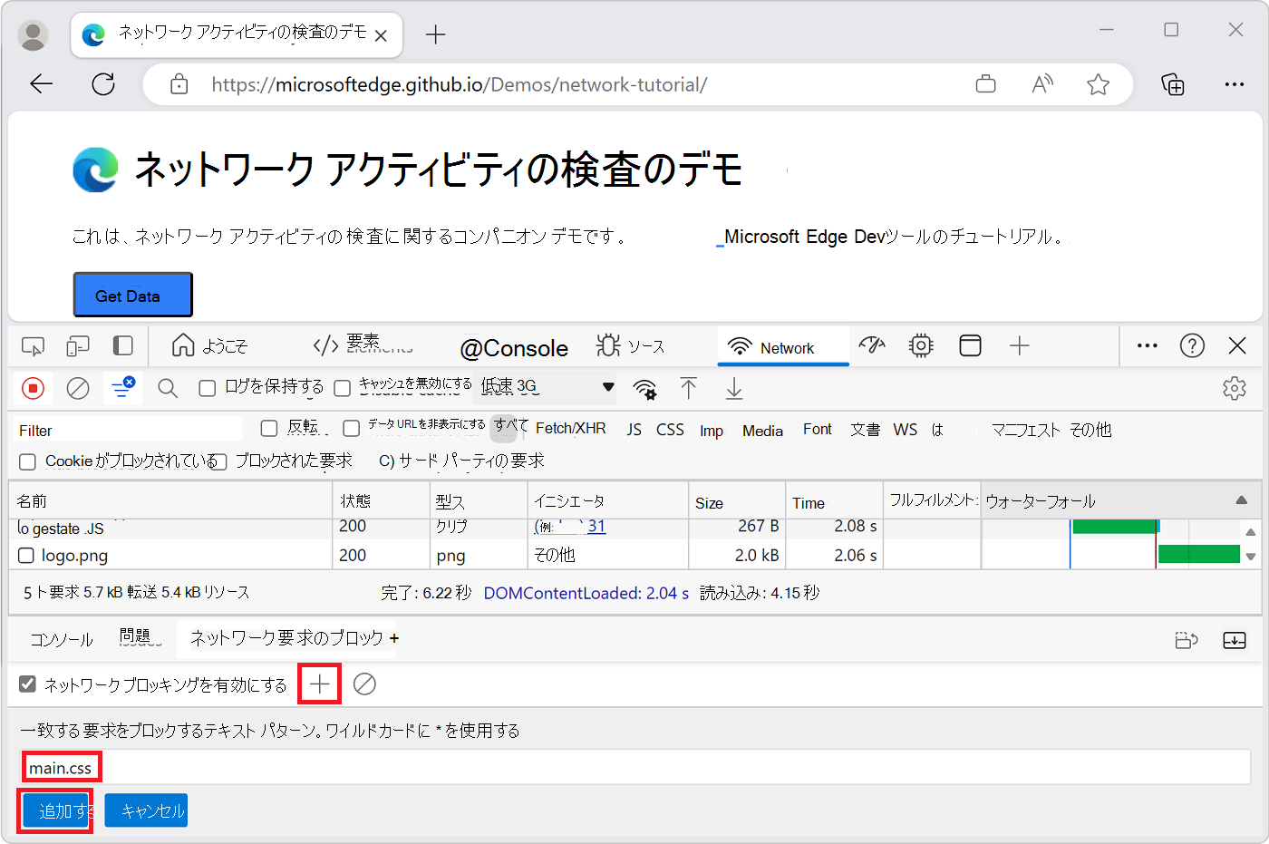
Task: Add a new blocked request pattern
Action: tap(318, 684)
